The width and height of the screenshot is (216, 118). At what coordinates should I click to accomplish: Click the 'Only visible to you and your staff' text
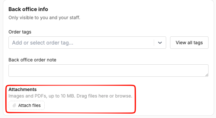pos(44,18)
